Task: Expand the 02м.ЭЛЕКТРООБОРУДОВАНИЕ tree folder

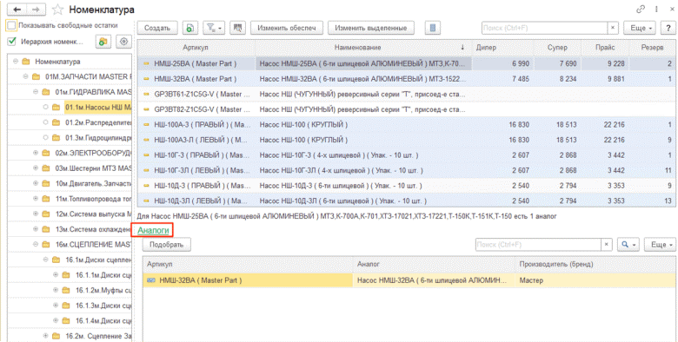Action: pyautogui.click(x=36, y=153)
